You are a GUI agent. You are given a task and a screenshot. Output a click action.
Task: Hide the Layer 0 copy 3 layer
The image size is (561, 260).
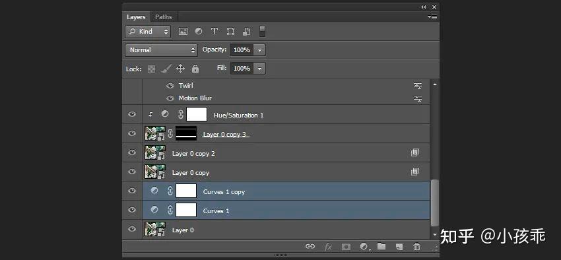pyautogui.click(x=132, y=133)
